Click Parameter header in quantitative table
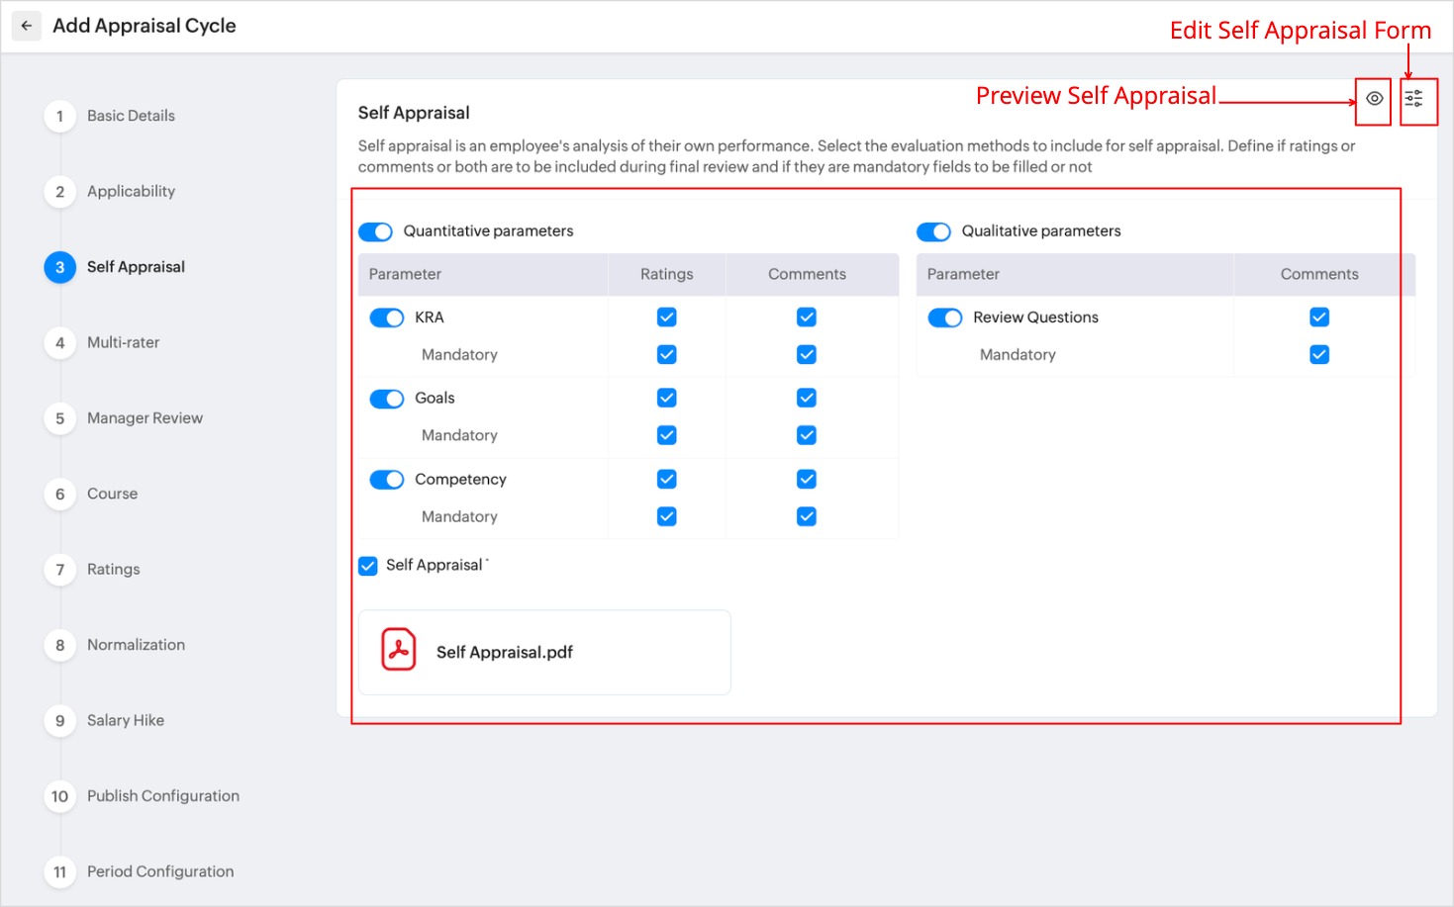The image size is (1454, 907). pyautogui.click(x=405, y=274)
